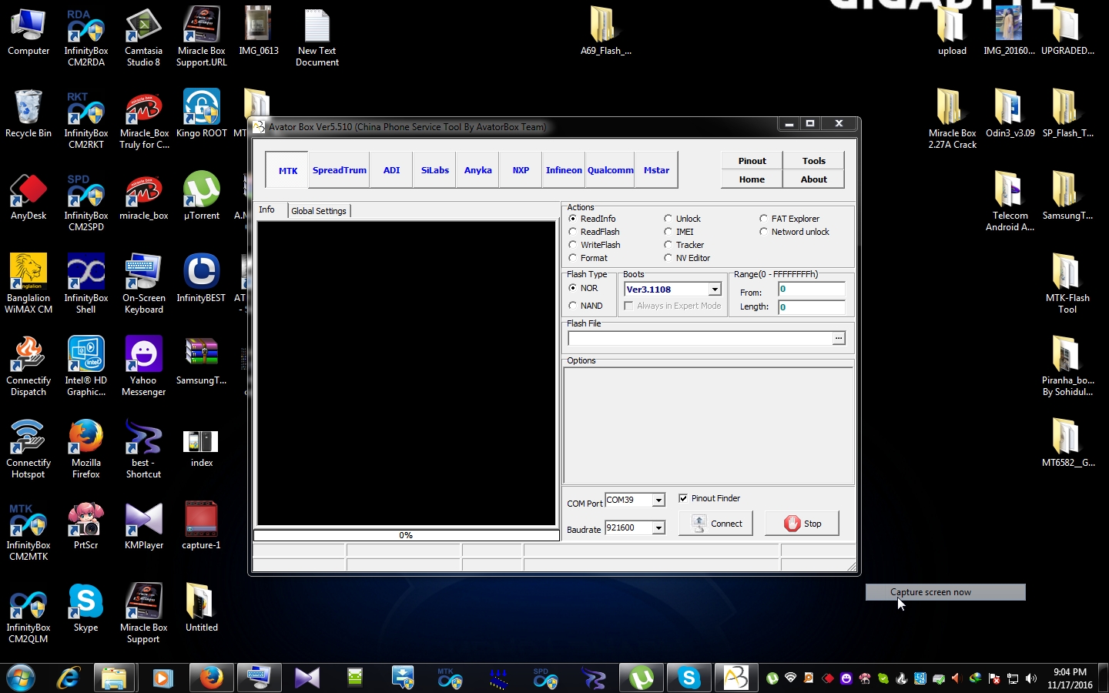The image size is (1109, 693).
Task: Open the SpreadTrum platform tab
Action: tap(340, 170)
